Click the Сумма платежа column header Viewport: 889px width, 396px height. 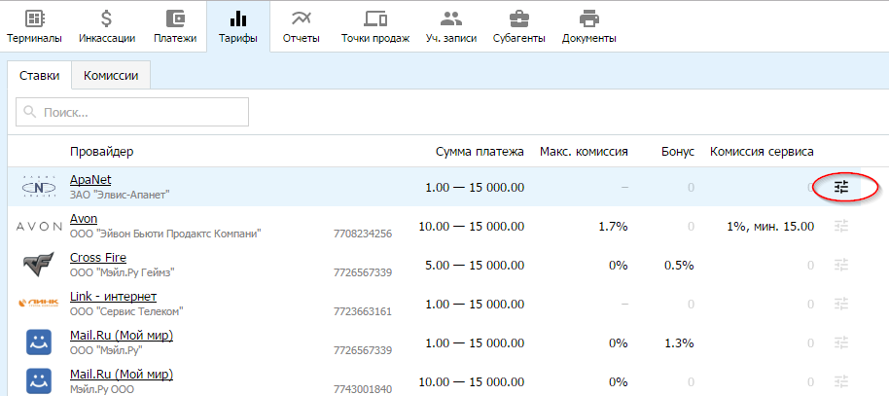pos(480,152)
